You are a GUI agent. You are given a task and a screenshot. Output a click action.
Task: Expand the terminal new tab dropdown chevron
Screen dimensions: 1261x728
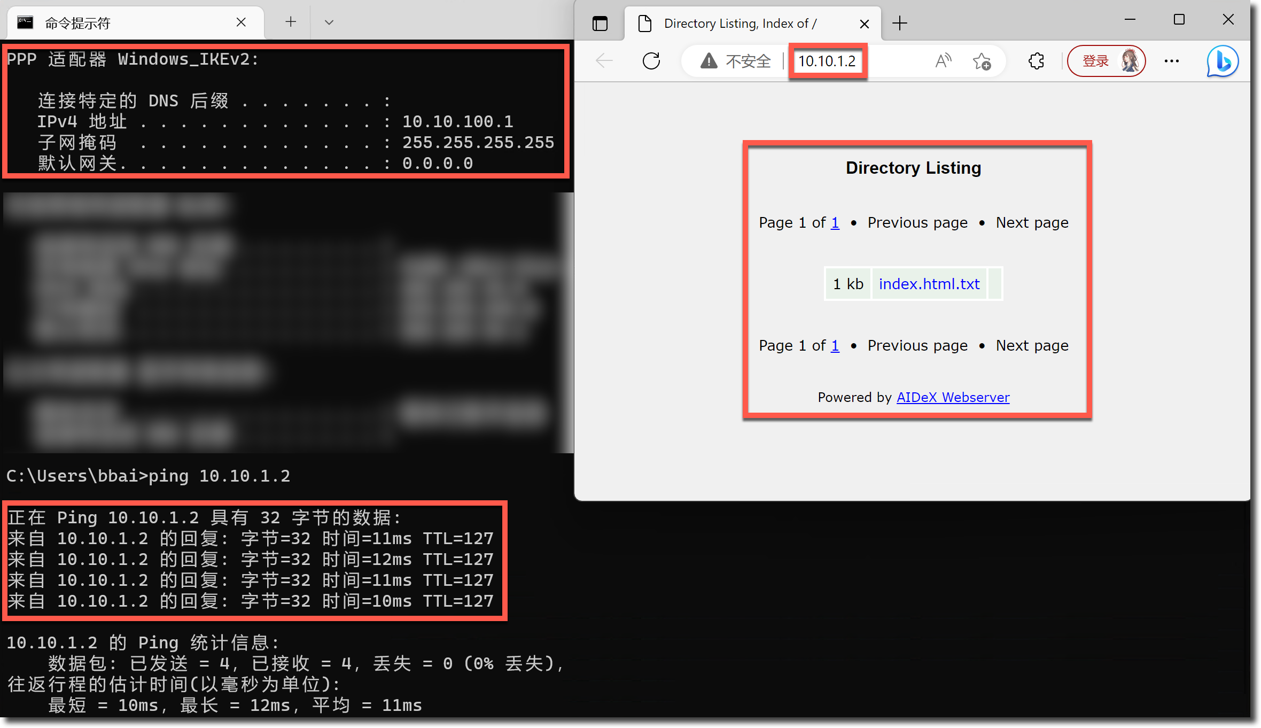coord(329,22)
